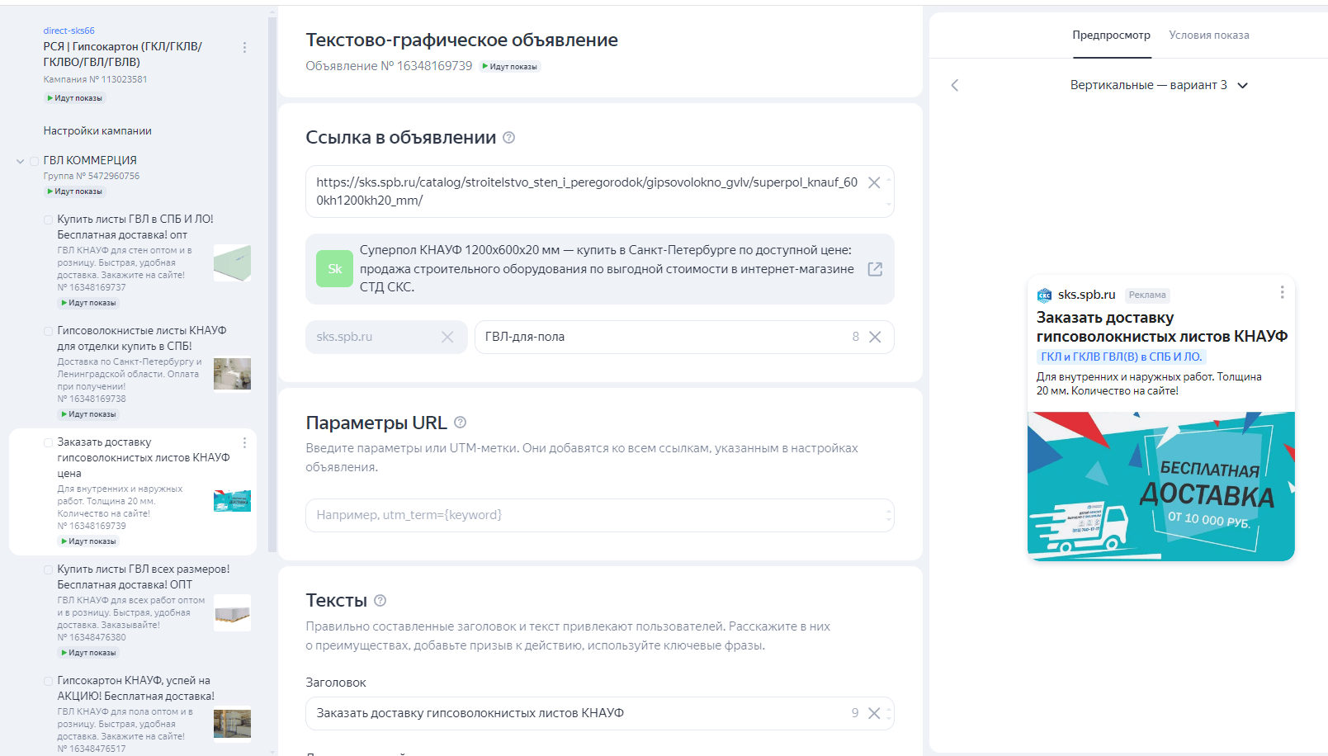
Task: Click the Реклама label in preview
Action: click(x=1147, y=295)
